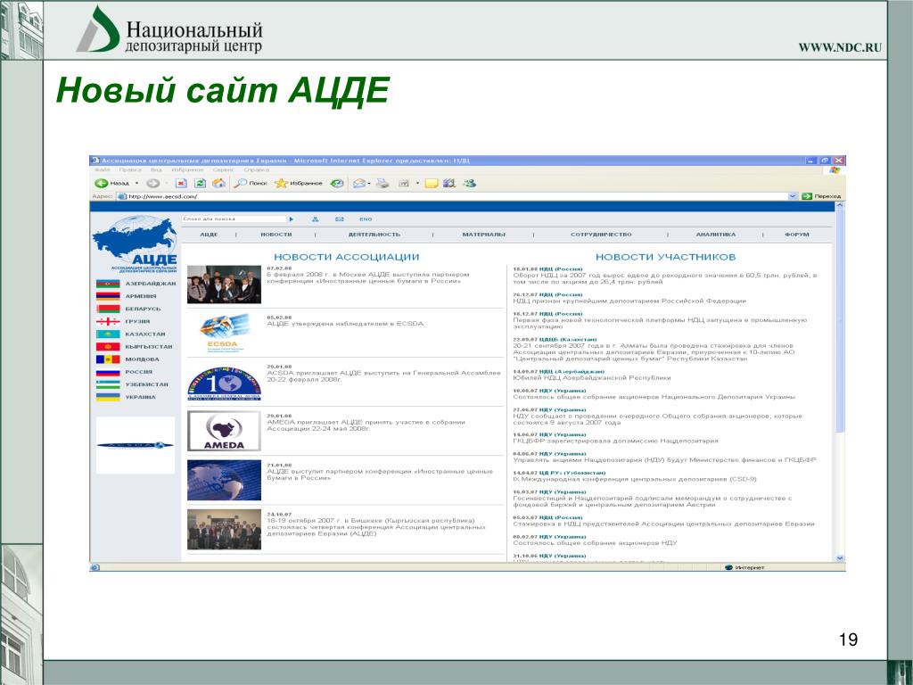Click the Azerbaijan flag icon
This screenshot has width=913, height=685.
[108, 284]
